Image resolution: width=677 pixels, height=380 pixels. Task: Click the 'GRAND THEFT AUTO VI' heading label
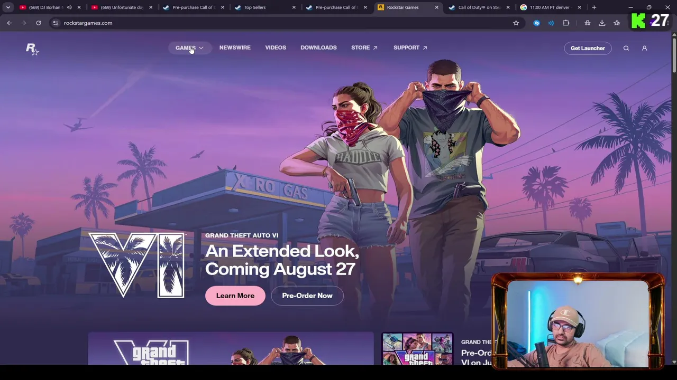tap(242, 235)
